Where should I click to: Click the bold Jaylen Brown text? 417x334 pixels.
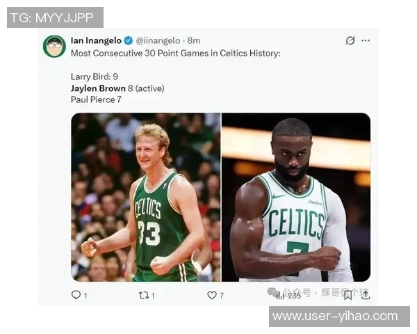[x=98, y=88]
